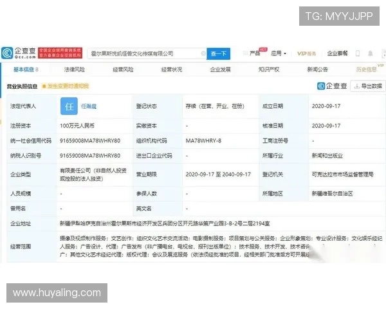Switch to the 企业发展 tab
The width and height of the screenshot is (386, 309).
(x=220, y=70)
